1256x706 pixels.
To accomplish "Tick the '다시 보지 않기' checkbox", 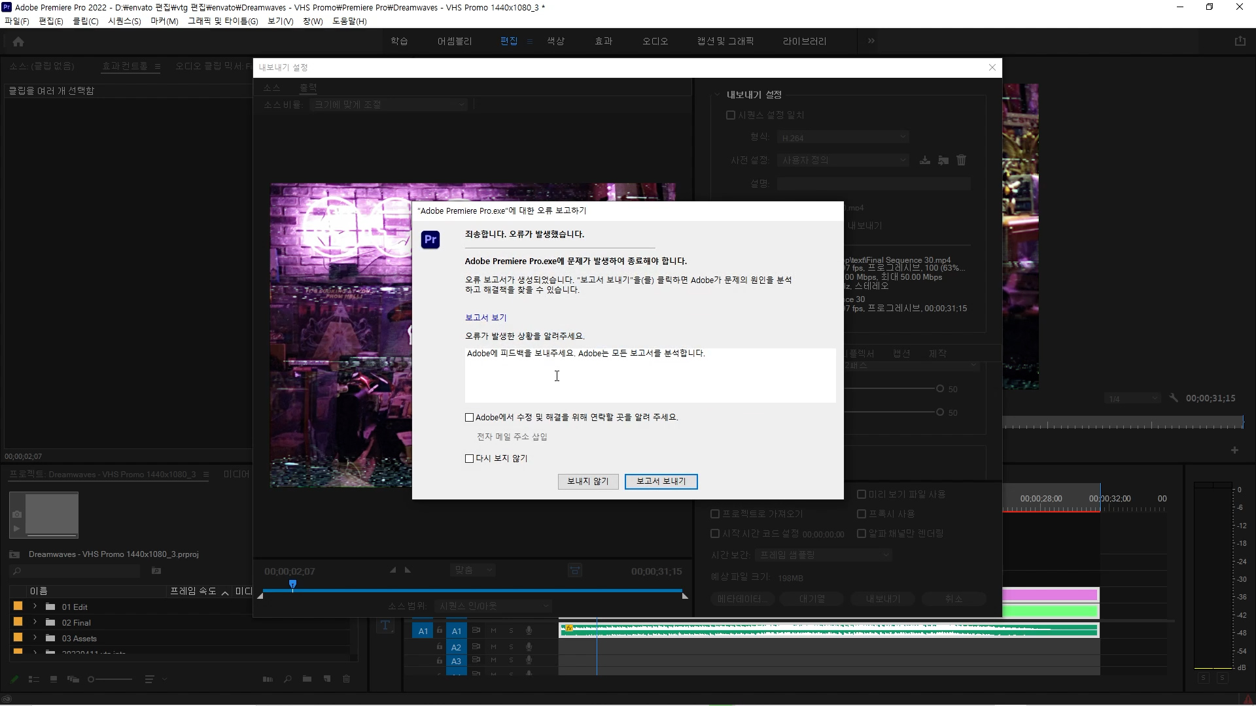I will (469, 459).
